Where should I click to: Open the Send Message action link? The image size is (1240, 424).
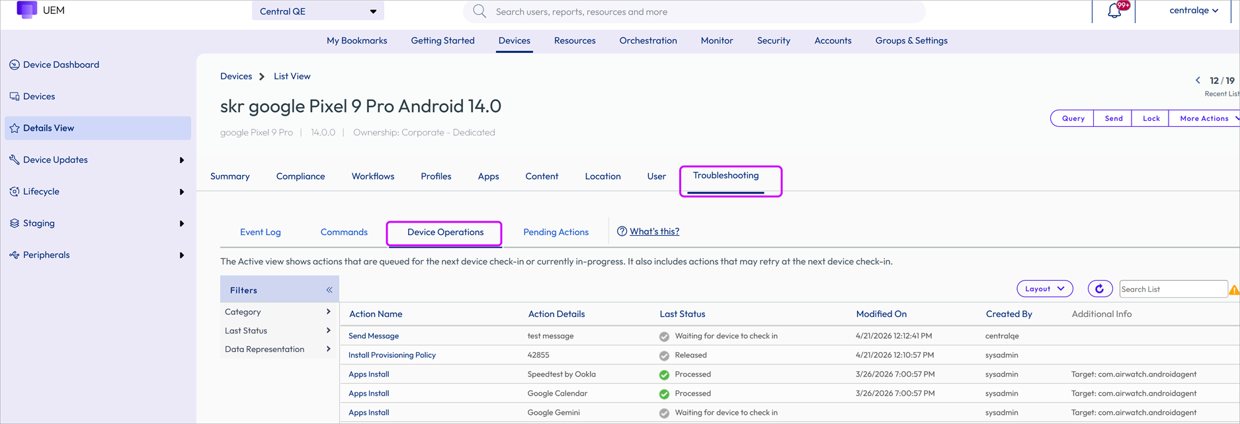coord(374,336)
